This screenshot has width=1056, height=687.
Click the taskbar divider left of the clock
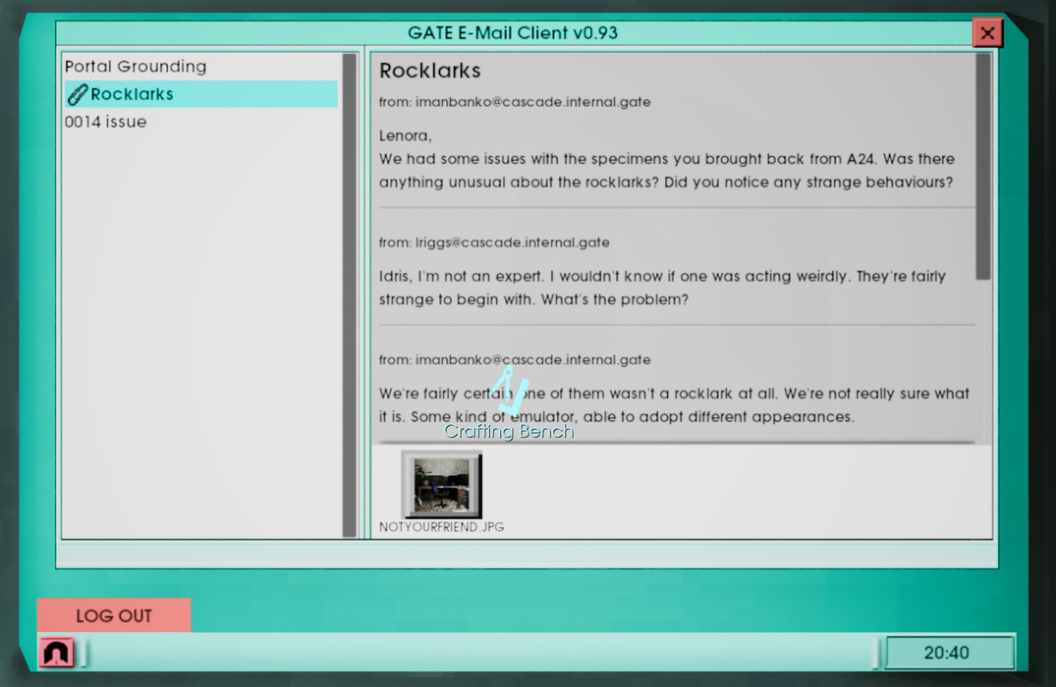877,653
